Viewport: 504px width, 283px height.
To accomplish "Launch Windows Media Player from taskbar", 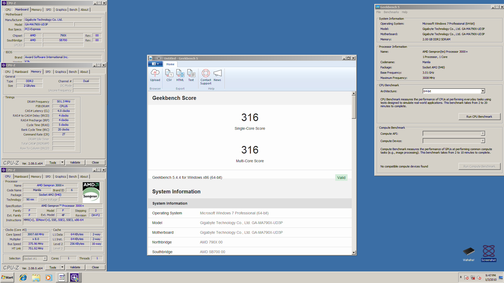I will pyautogui.click(x=49, y=277).
